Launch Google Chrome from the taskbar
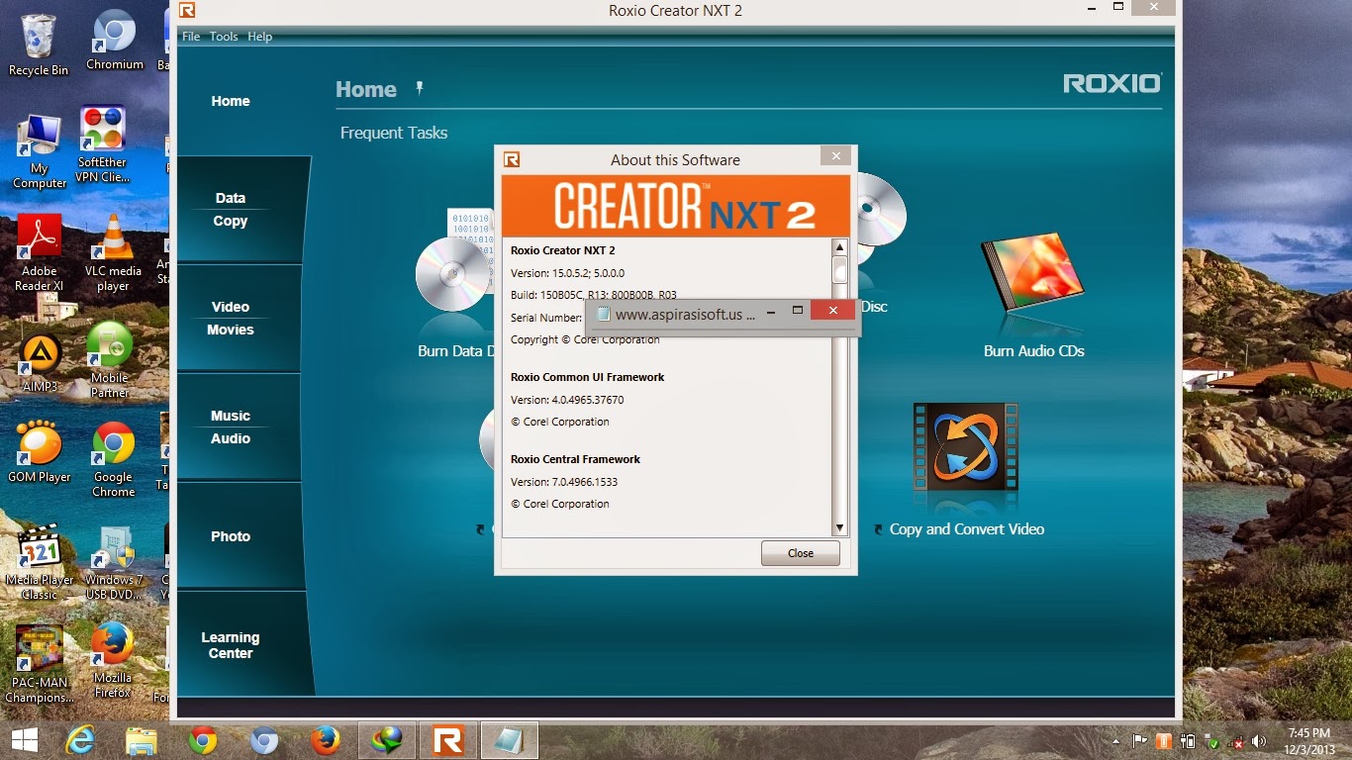 pos(203,739)
